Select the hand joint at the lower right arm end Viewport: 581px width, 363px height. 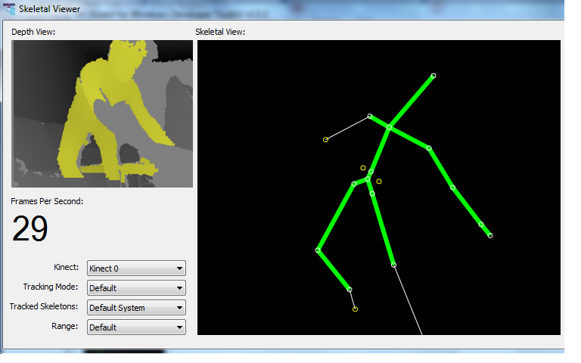point(490,236)
